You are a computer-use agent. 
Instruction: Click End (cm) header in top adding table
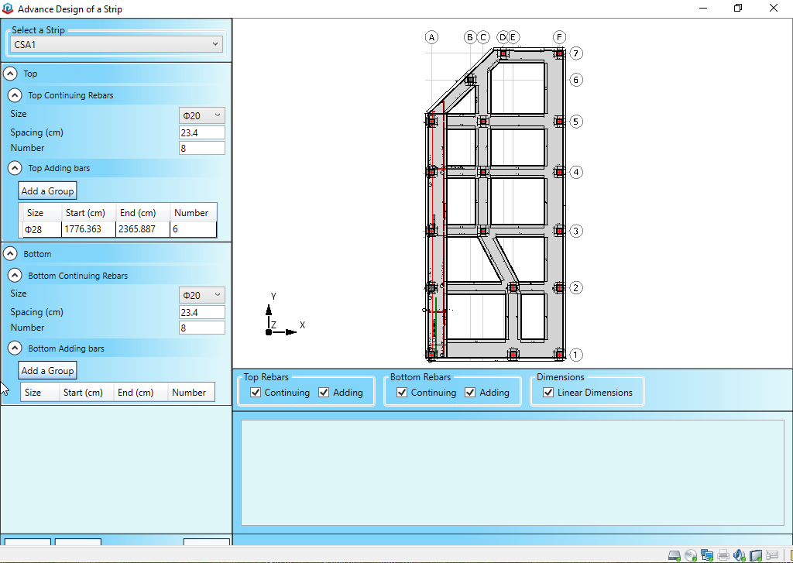[x=142, y=212]
